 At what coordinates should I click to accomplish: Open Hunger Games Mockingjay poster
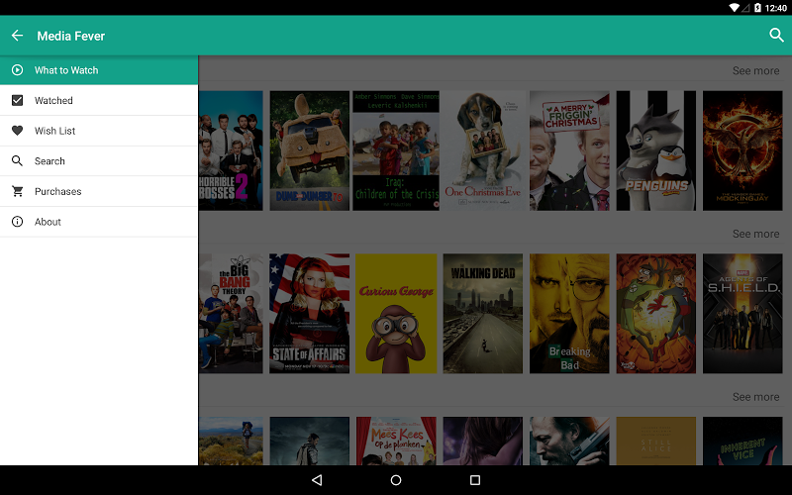742,150
